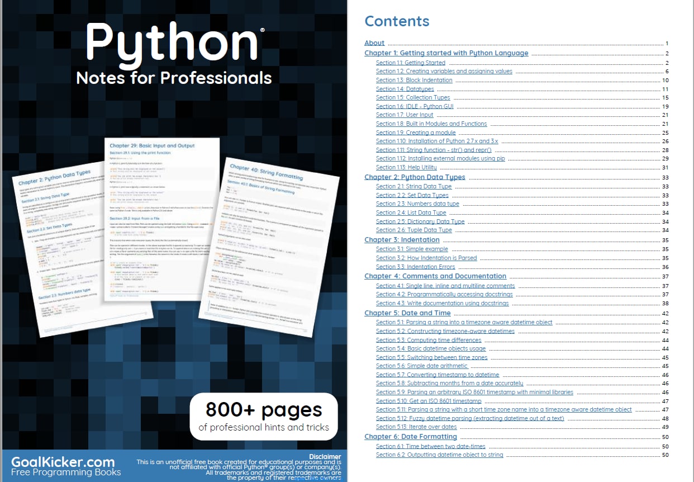Go to Section 5.1: Parsing string into timezone aware datetime

pyautogui.click(x=464, y=323)
